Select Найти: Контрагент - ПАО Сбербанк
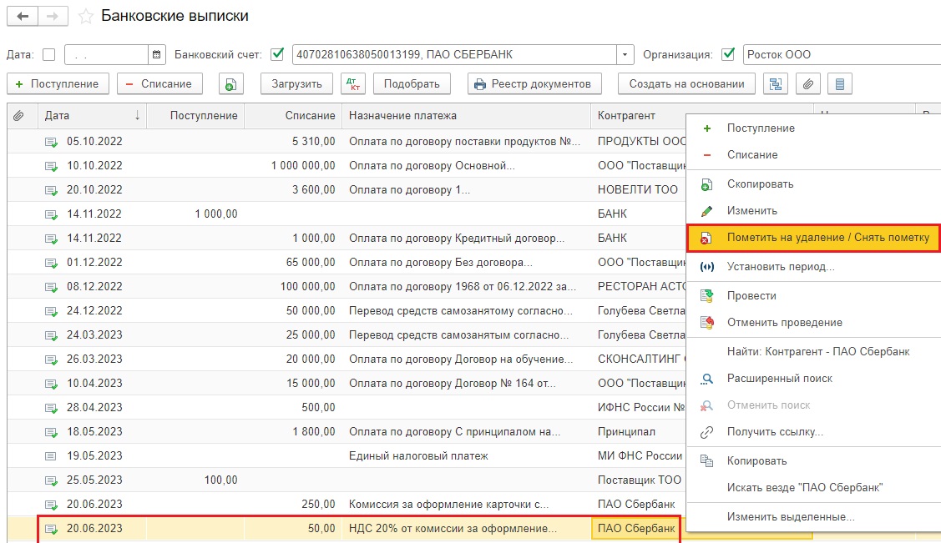 814,352
